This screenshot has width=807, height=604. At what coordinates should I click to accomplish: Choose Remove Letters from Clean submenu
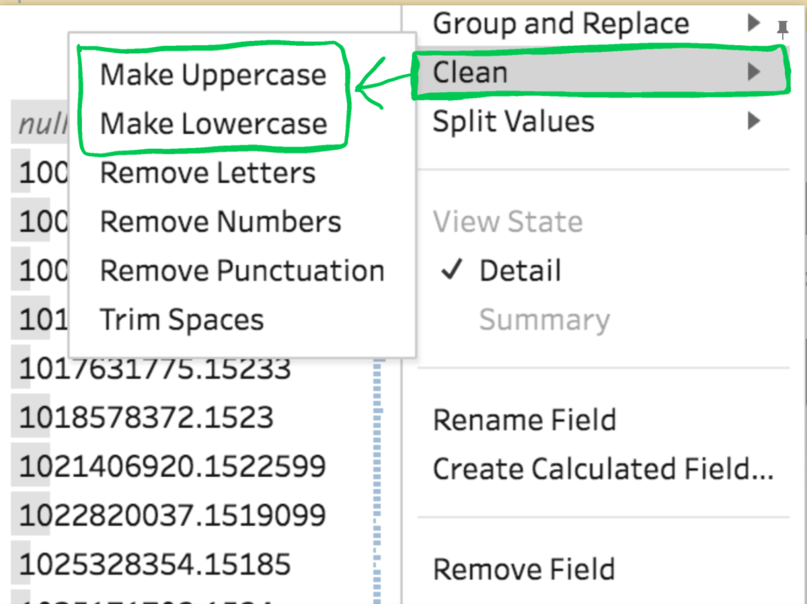click(x=208, y=174)
